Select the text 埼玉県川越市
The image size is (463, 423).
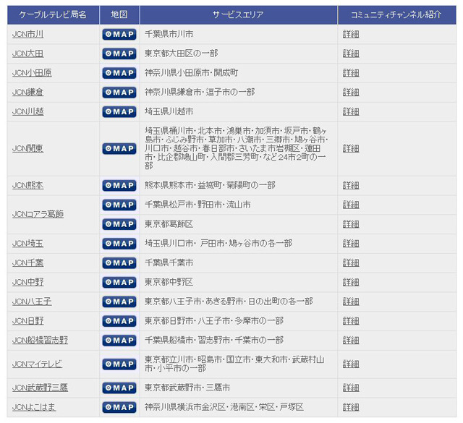pyautogui.click(x=169, y=112)
